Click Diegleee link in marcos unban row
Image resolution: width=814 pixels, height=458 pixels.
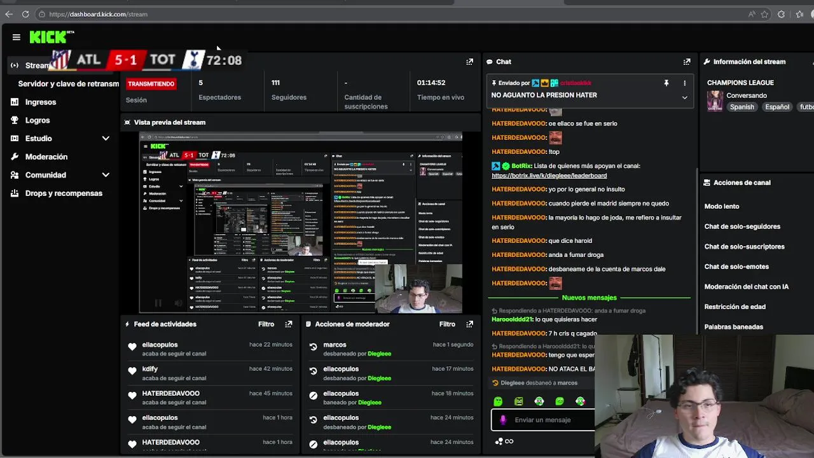(x=379, y=354)
